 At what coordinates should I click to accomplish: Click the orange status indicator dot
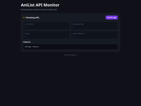coord(24,18)
